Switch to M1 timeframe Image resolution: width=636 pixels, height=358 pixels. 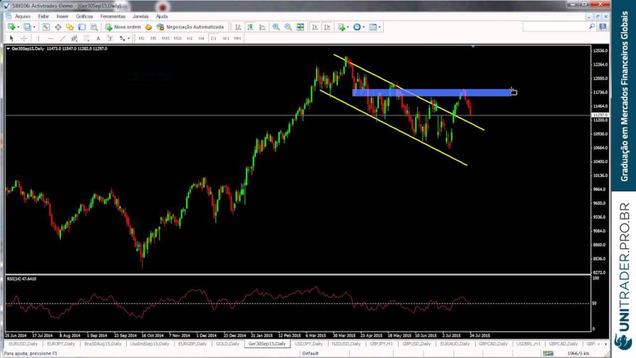tap(142, 38)
